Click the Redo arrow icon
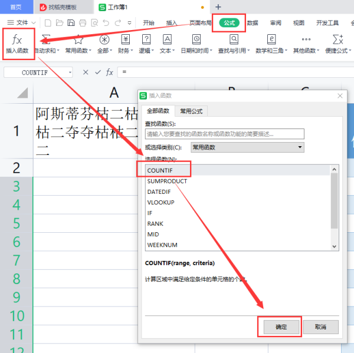354x353 pixels. pyautogui.click(x=118, y=23)
